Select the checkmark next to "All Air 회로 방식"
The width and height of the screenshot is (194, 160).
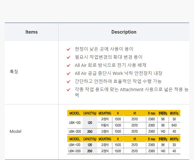pyautogui.click(x=68, y=65)
